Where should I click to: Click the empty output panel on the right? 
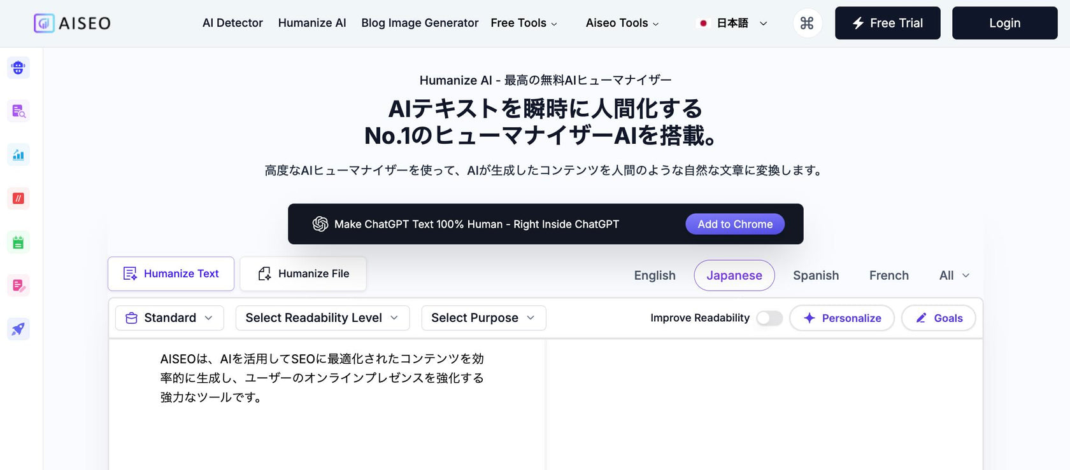[764, 404]
